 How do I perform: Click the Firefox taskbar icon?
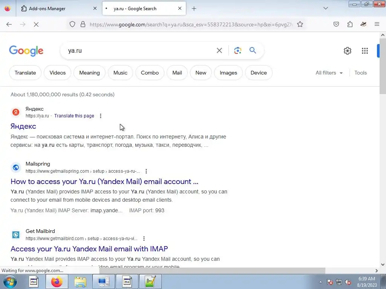[x=57, y=281]
